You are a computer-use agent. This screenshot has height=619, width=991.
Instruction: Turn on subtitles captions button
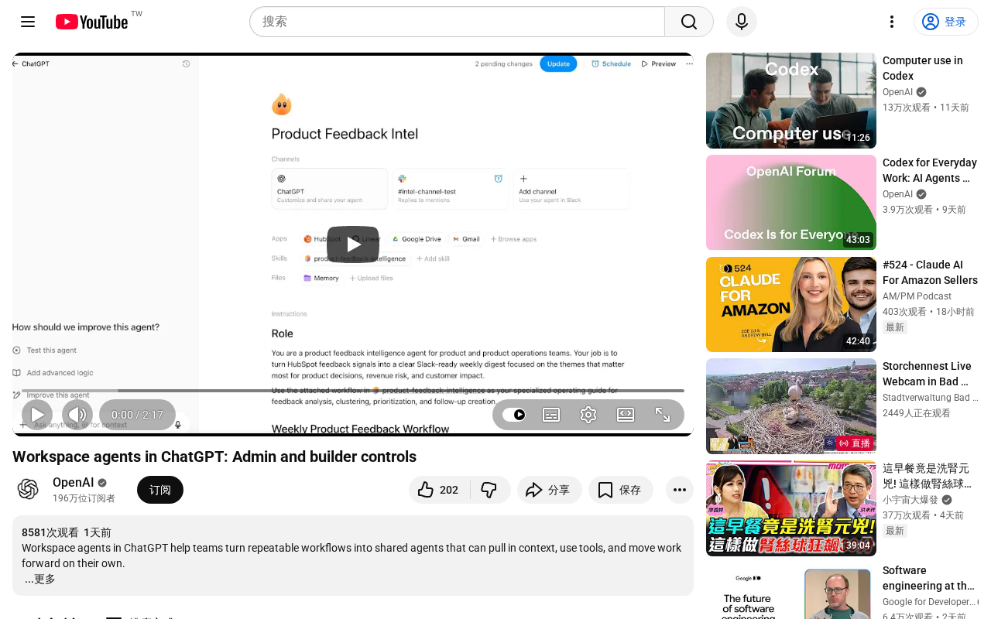point(551,415)
